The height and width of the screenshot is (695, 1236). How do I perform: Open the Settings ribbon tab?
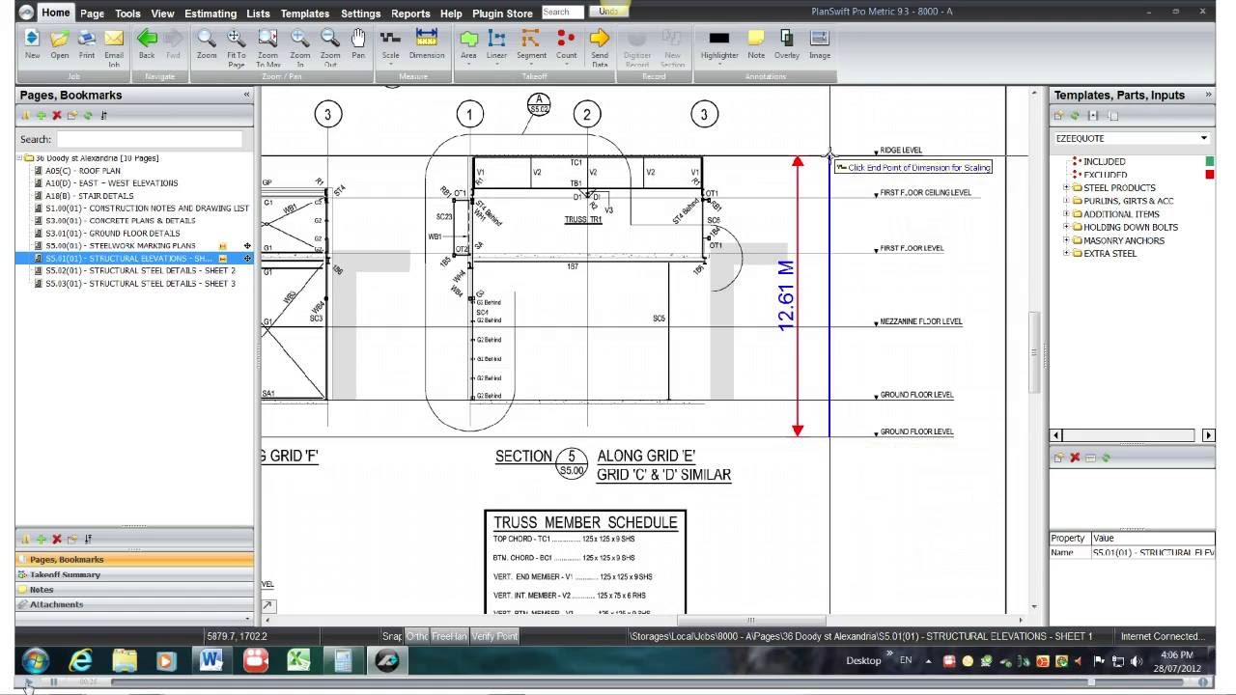[360, 14]
